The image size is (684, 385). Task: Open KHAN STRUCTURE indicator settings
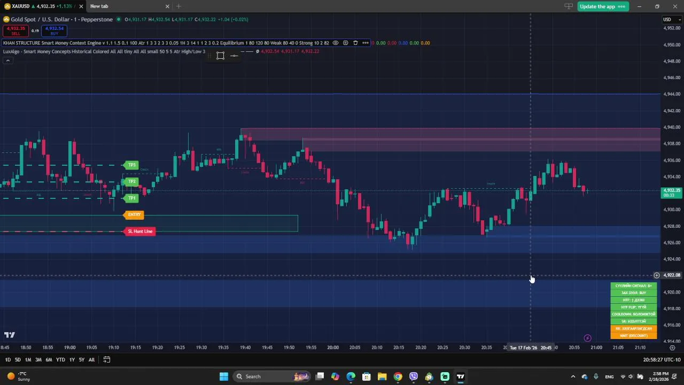click(345, 43)
